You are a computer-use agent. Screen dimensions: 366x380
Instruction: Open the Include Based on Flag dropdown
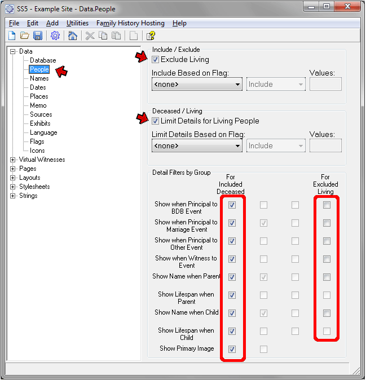click(x=197, y=85)
